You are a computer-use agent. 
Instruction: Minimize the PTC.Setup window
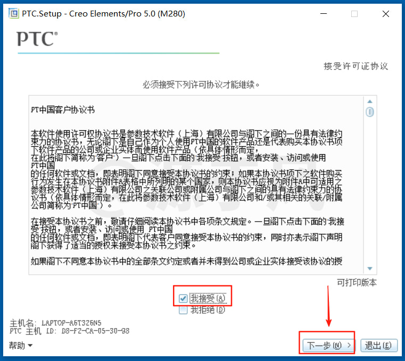(324, 13)
